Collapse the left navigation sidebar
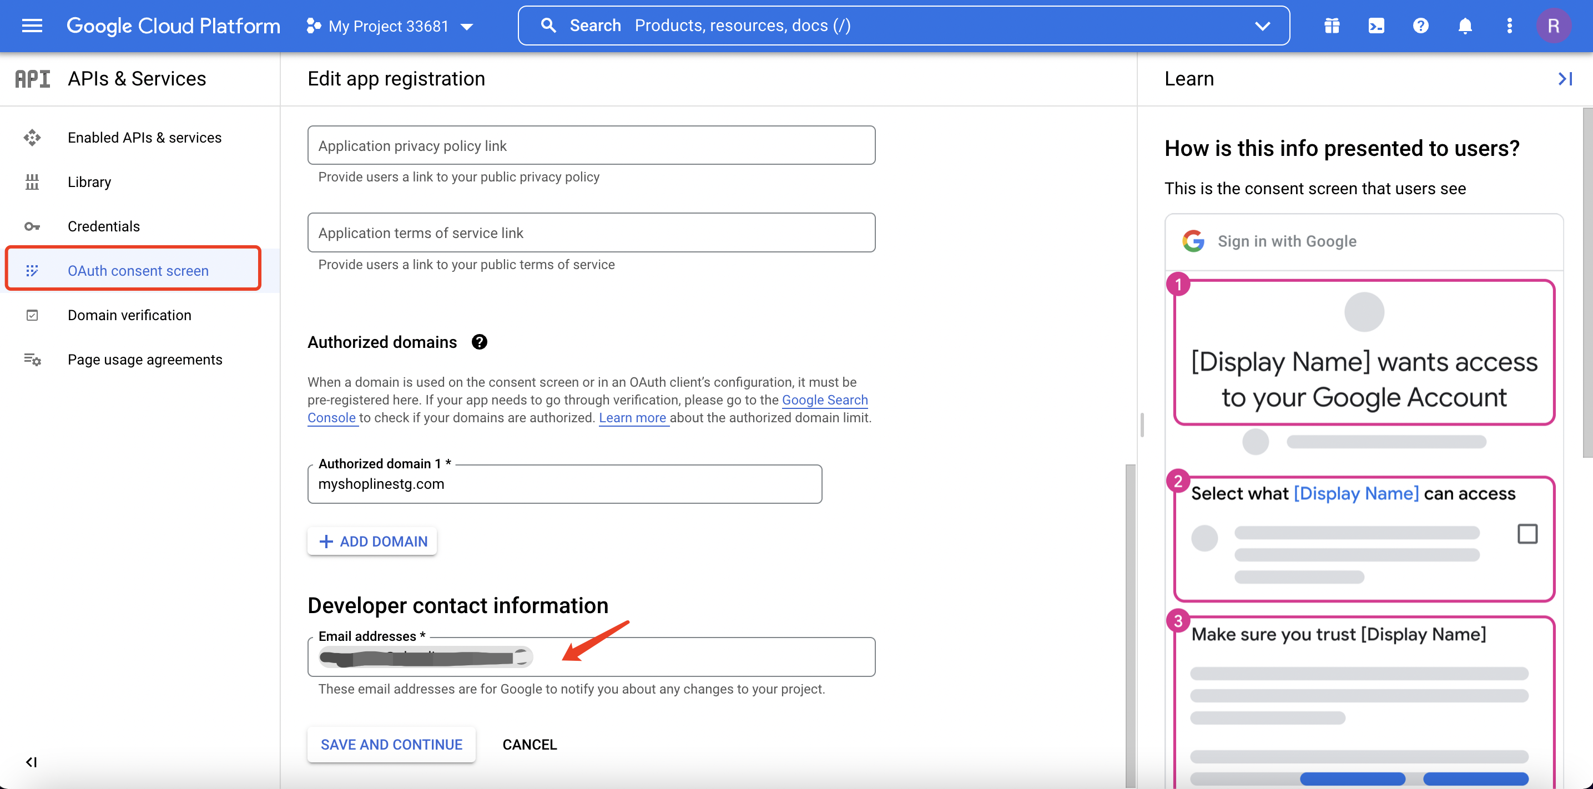Screen dimensions: 1593x789 click(31, 762)
